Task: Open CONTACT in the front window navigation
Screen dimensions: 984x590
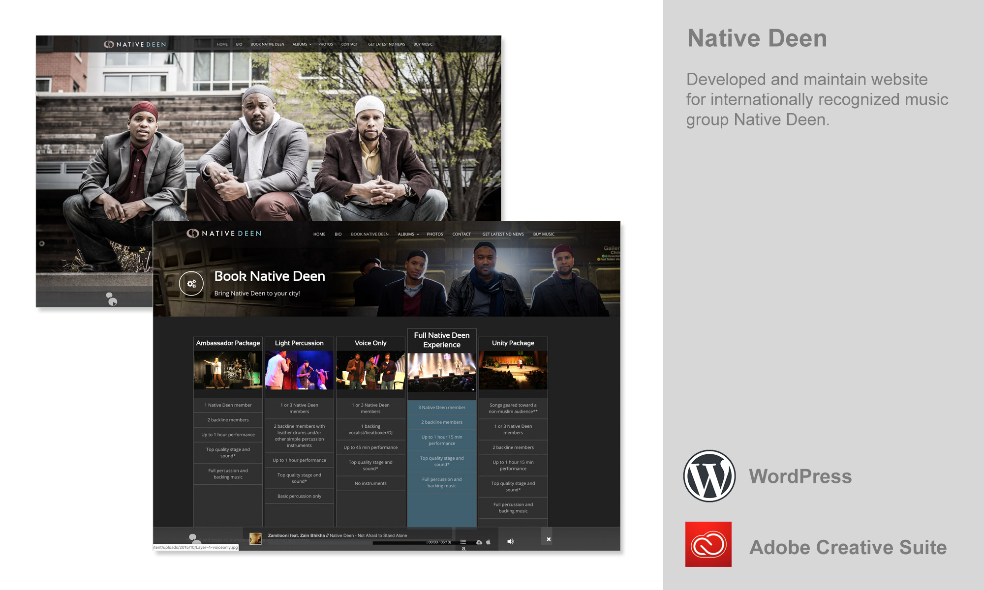Action: (x=461, y=234)
